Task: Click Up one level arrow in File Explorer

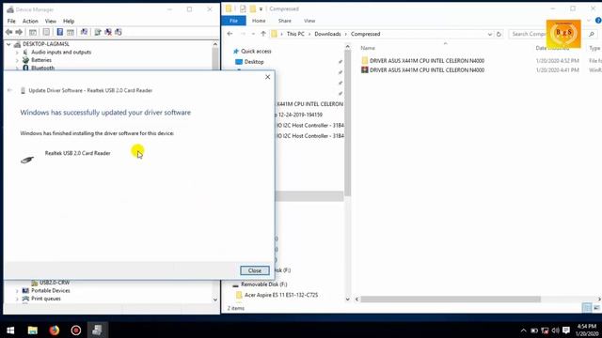Action: [263, 34]
